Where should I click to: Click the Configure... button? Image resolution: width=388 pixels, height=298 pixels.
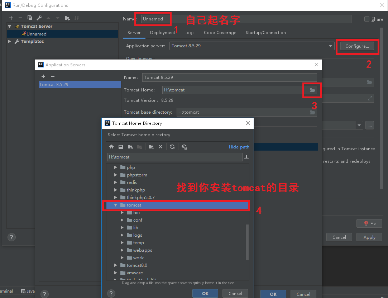357,46
